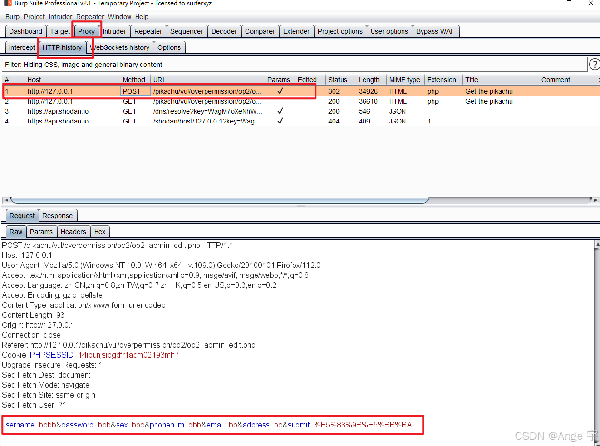Open the Comparer tab
This screenshot has height=446, width=600.
pyautogui.click(x=260, y=31)
